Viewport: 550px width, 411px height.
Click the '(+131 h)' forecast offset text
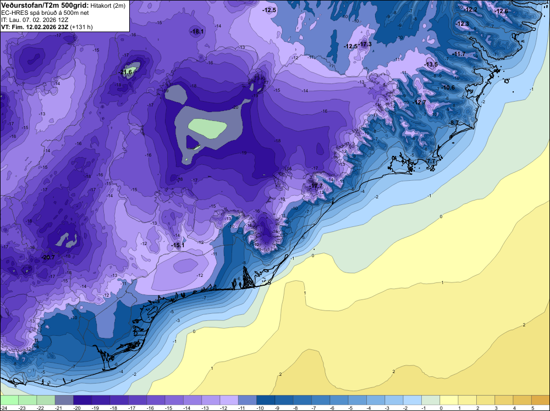click(81, 27)
